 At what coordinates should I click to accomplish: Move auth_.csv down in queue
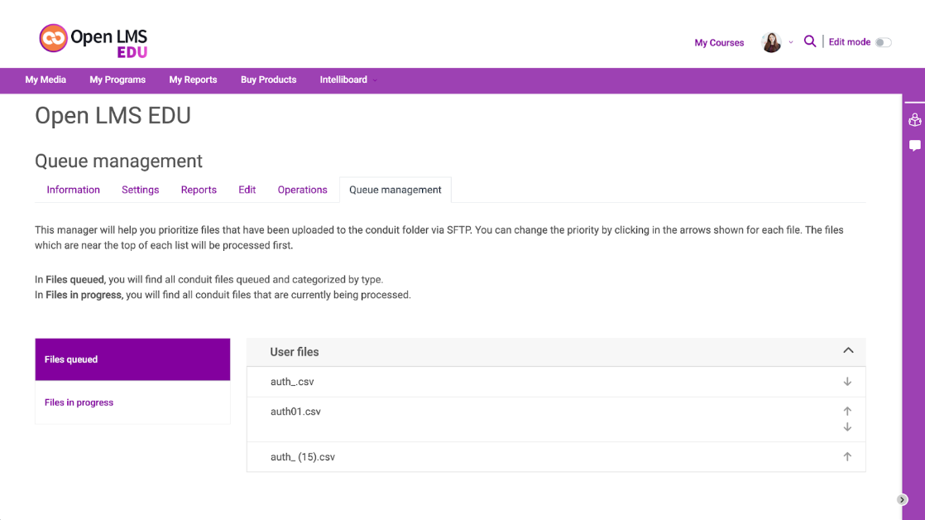[847, 382]
